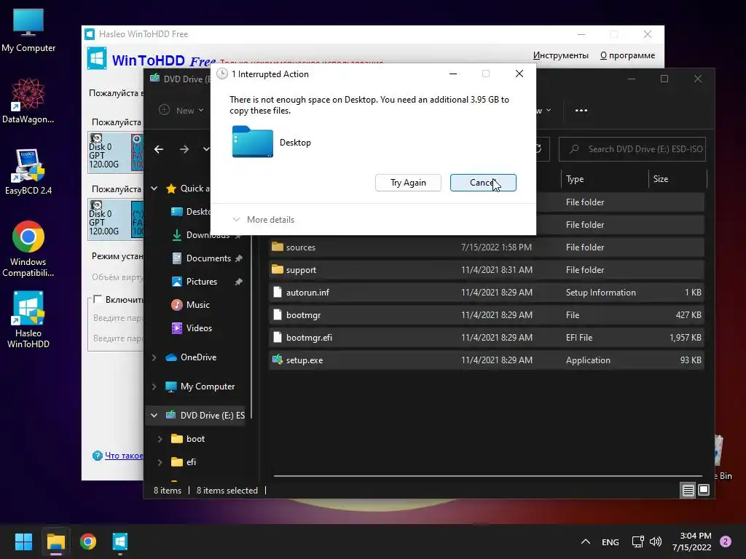
Task: Expand efi folder in tree
Action: tap(160, 462)
